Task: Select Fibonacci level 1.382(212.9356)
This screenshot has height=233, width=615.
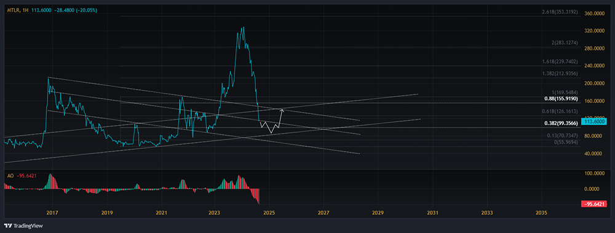Action: click(x=560, y=74)
